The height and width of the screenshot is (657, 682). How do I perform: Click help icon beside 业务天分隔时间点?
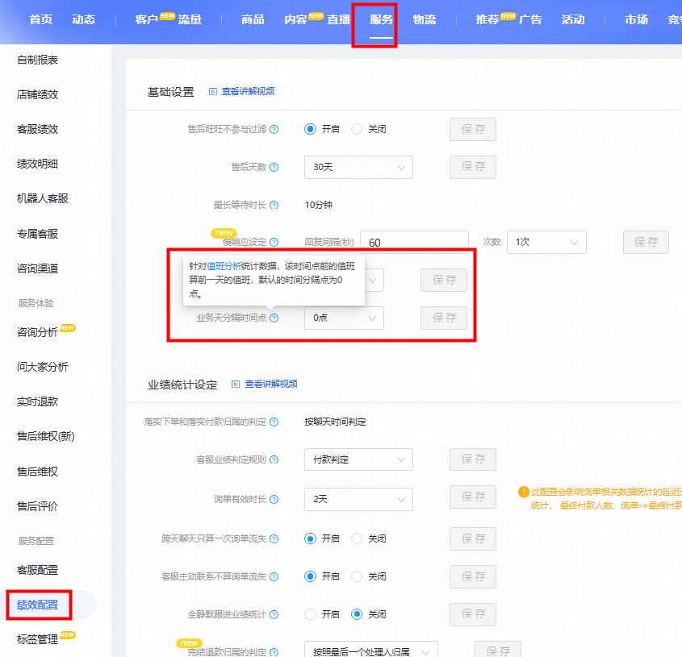click(x=274, y=318)
